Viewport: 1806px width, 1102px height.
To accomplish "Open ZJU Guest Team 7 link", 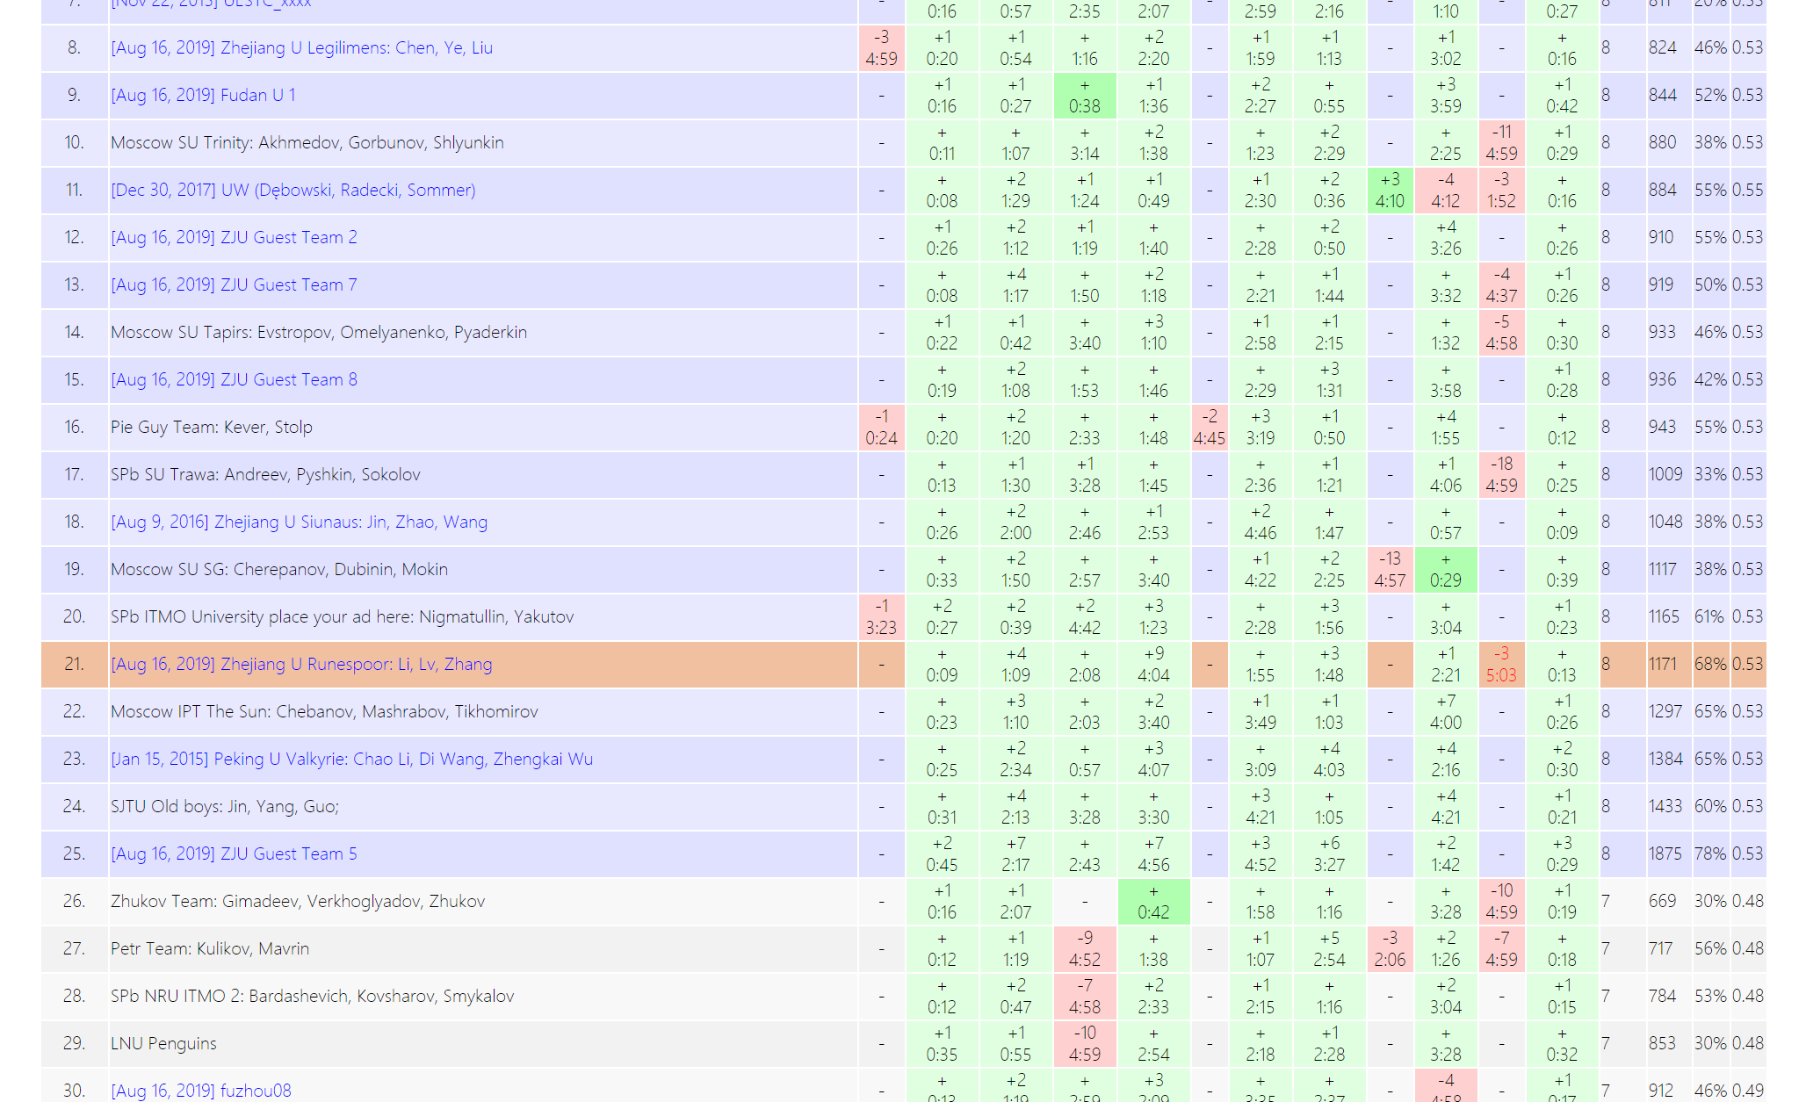I will (x=234, y=285).
